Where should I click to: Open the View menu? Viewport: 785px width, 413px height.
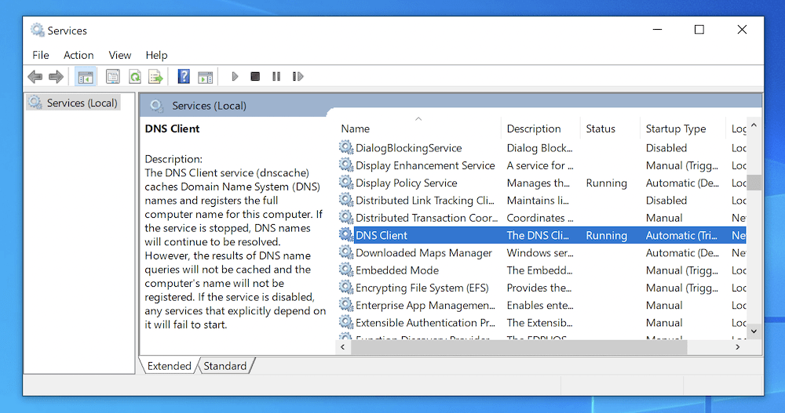tap(119, 55)
